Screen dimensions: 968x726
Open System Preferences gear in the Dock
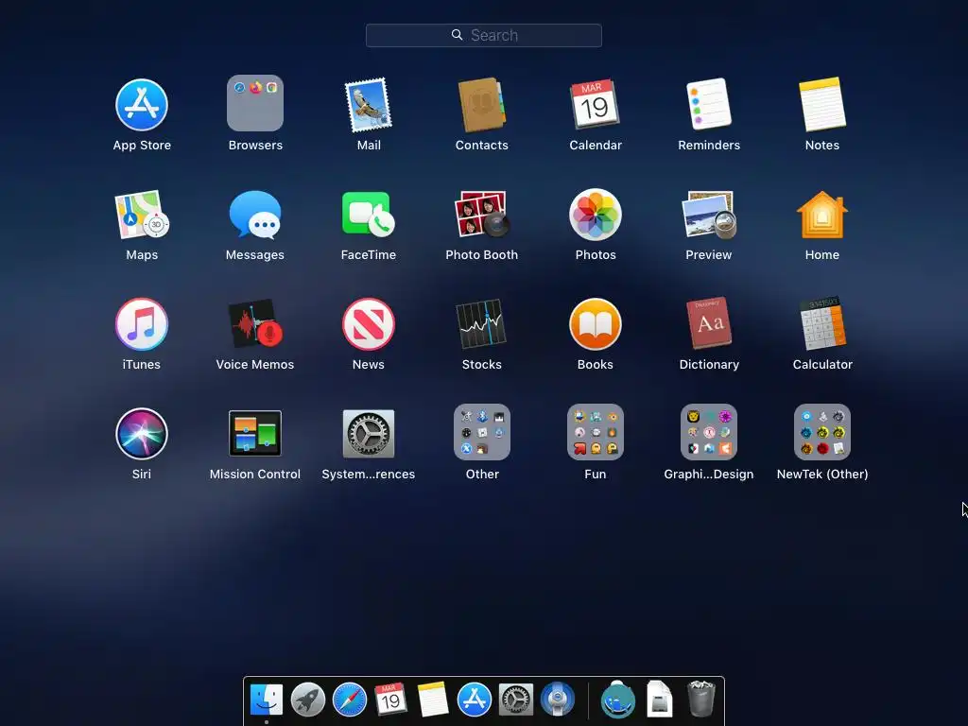[515, 700]
